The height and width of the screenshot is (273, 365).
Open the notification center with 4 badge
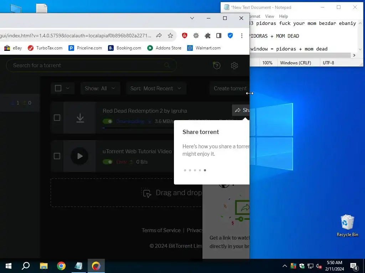pyautogui.click(x=354, y=267)
